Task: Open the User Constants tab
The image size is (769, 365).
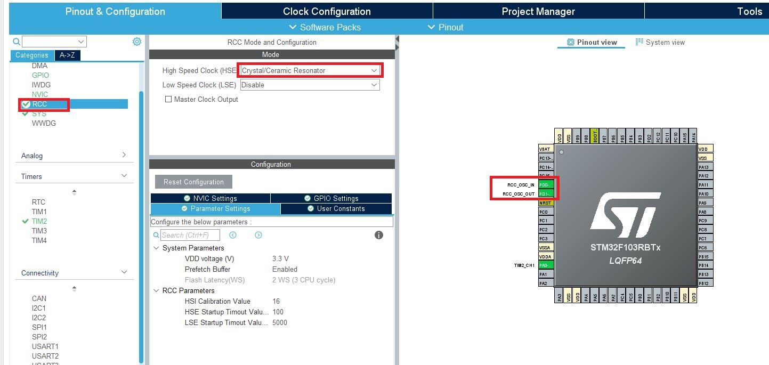Action: coord(336,209)
